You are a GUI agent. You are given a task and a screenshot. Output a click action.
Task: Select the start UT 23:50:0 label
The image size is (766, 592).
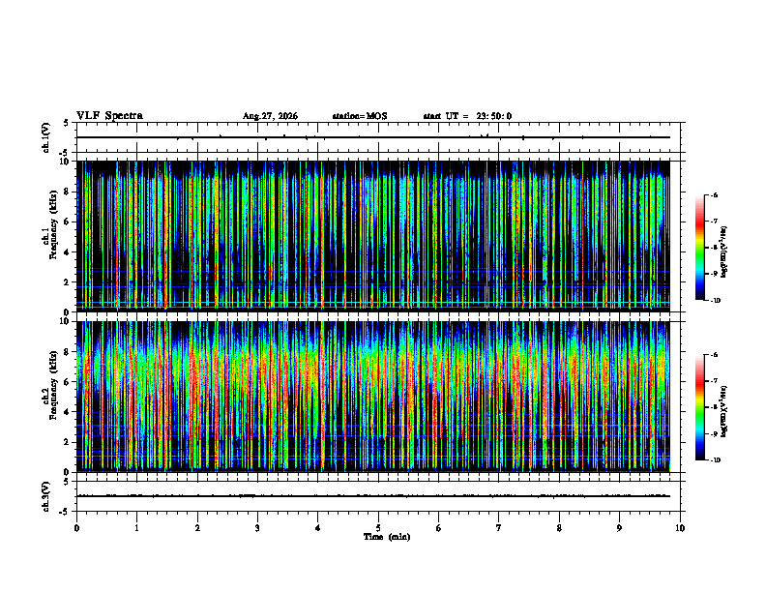pyautogui.click(x=467, y=116)
